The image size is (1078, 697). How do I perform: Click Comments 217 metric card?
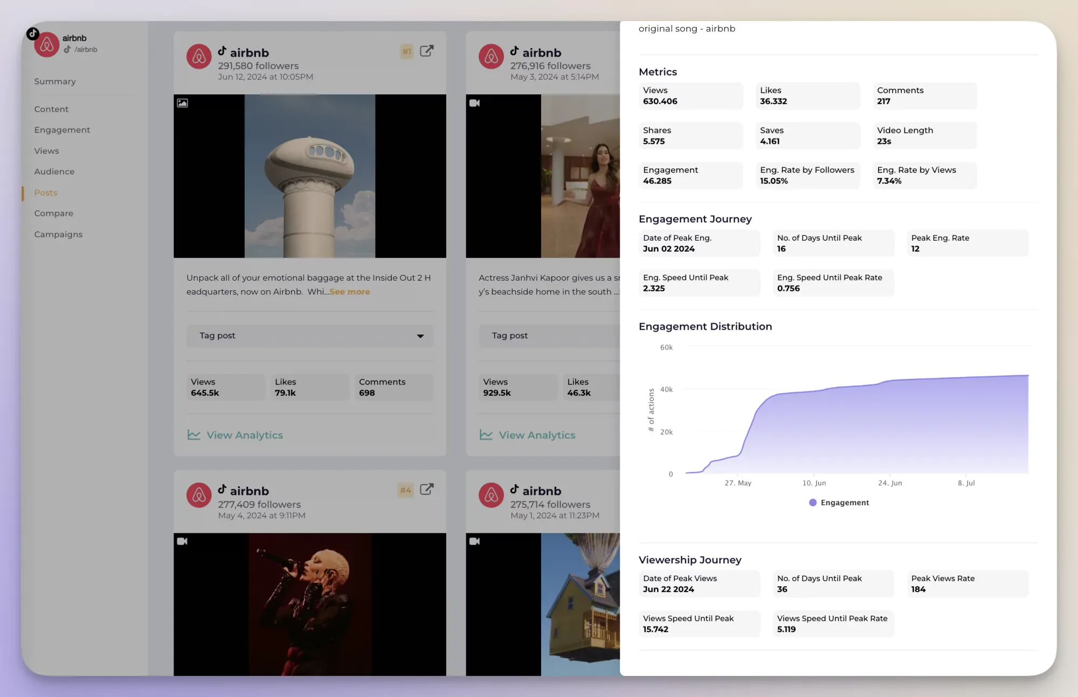[924, 96]
